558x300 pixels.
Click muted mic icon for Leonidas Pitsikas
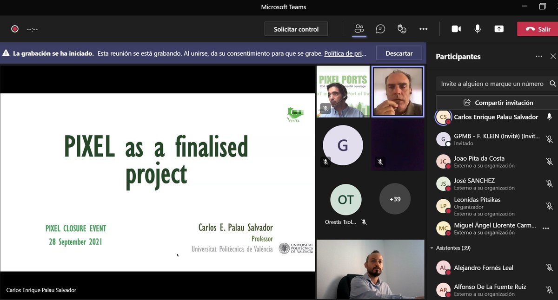pos(549,206)
